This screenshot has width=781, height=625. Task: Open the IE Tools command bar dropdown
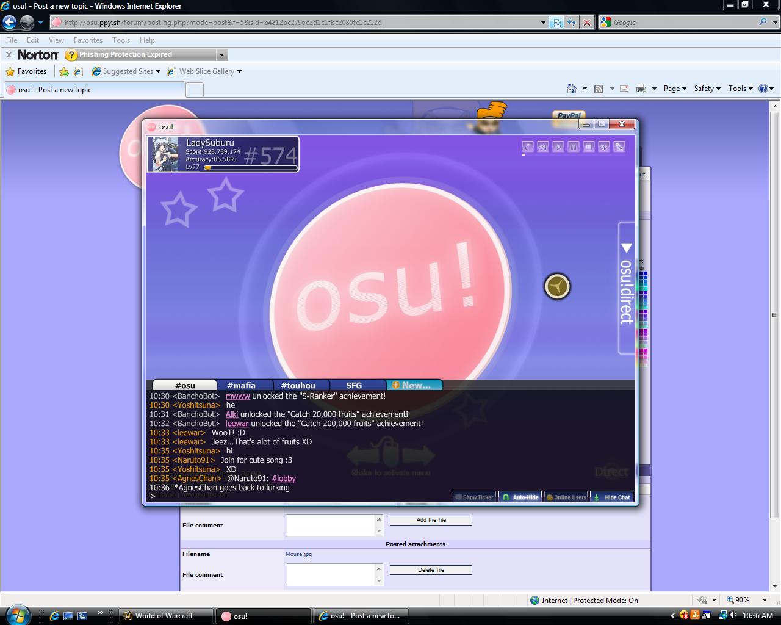741,89
